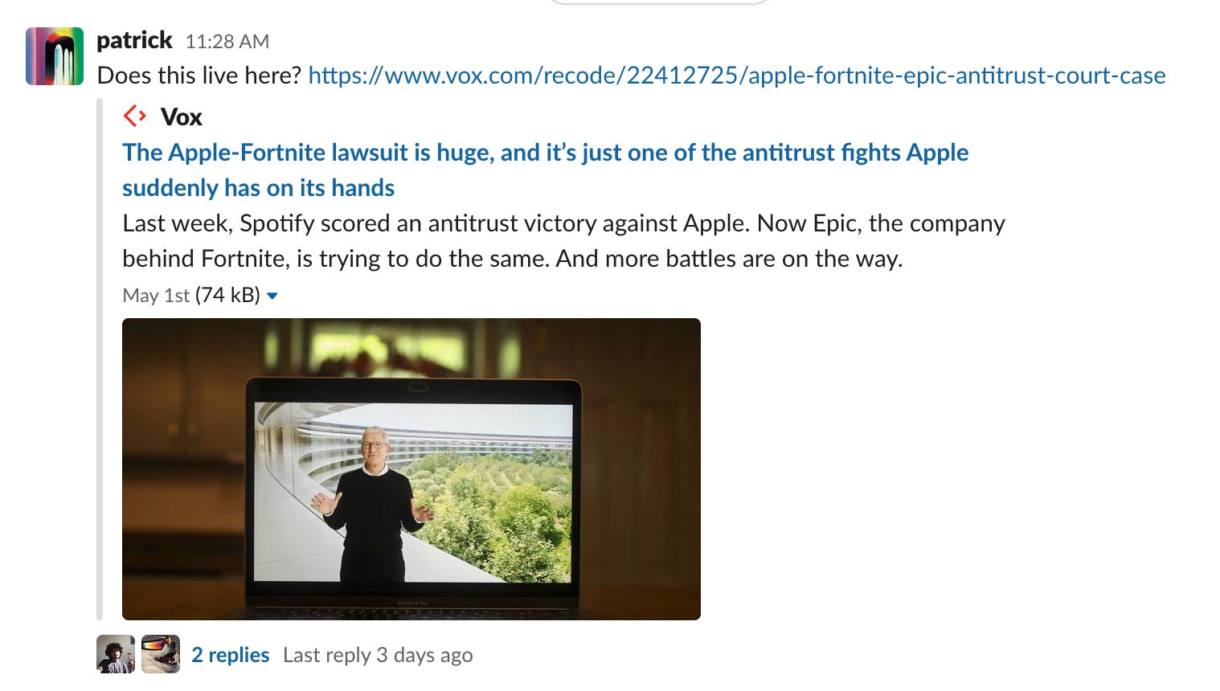The height and width of the screenshot is (691, 1220).
Task: Click the May 1st (74 kB) label
Action: [x=191, y=295]
